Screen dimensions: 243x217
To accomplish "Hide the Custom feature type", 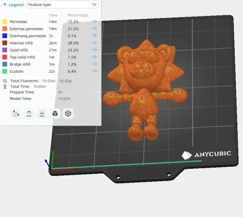I will [x=95, y=71].
